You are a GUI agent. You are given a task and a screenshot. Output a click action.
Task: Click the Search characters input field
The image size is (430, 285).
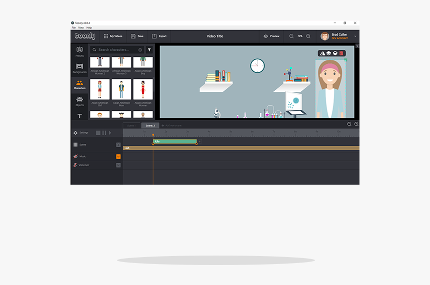point(117,50)
